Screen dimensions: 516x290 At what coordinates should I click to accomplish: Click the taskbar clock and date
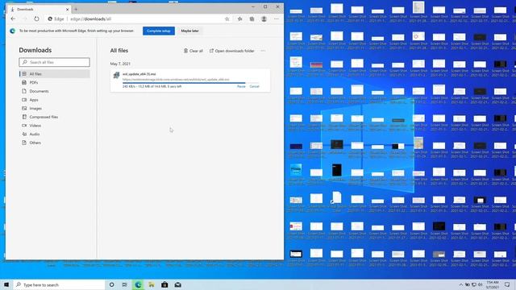click(x=493, y=284)
